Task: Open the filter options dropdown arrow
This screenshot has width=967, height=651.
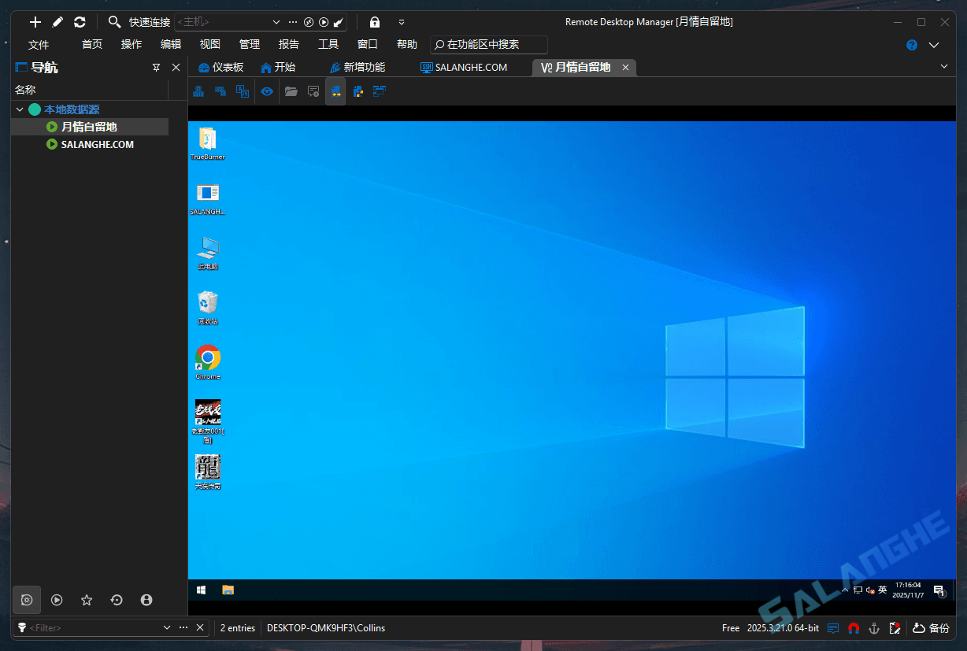Action: click(x=166, y=627)
